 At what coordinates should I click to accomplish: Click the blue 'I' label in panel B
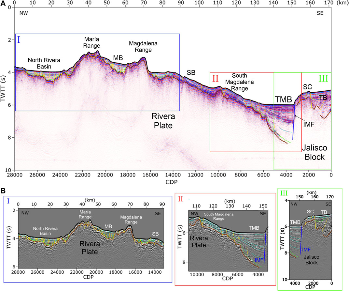tap(8, 201)
